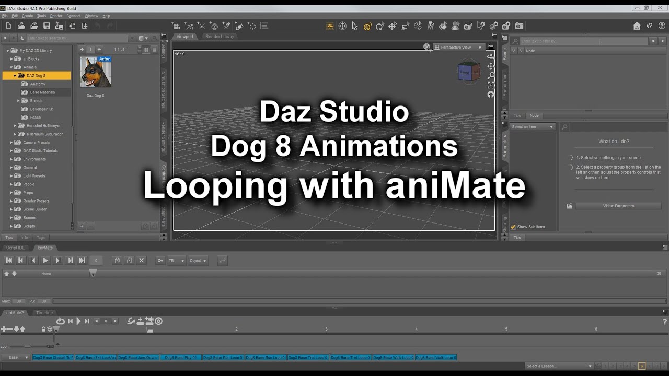Toggle the S selectable column header in Scene
Image resolution: width=669 pixels, height=376 pixels.
[520, 51]
